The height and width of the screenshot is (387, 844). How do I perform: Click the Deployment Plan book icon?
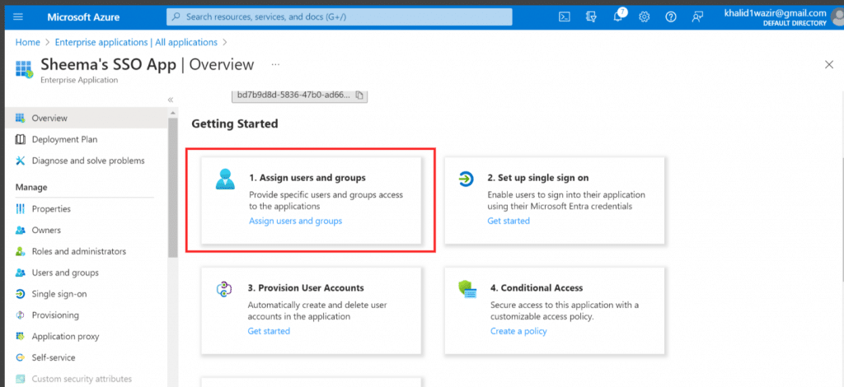click(x=21, y=139)
